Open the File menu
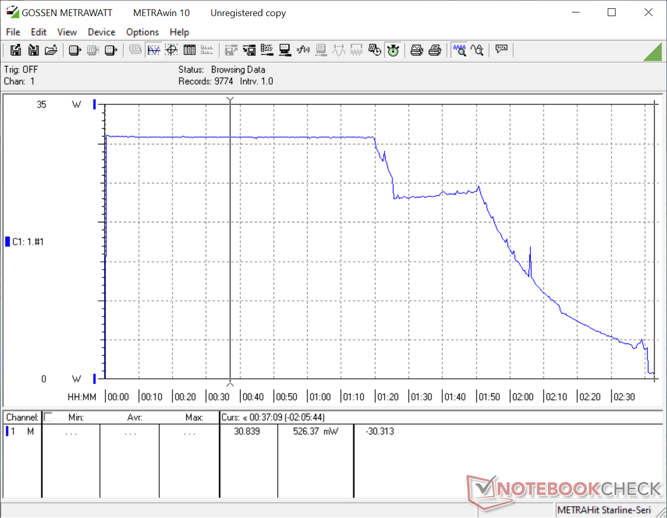667x518 pixels. 13,32
